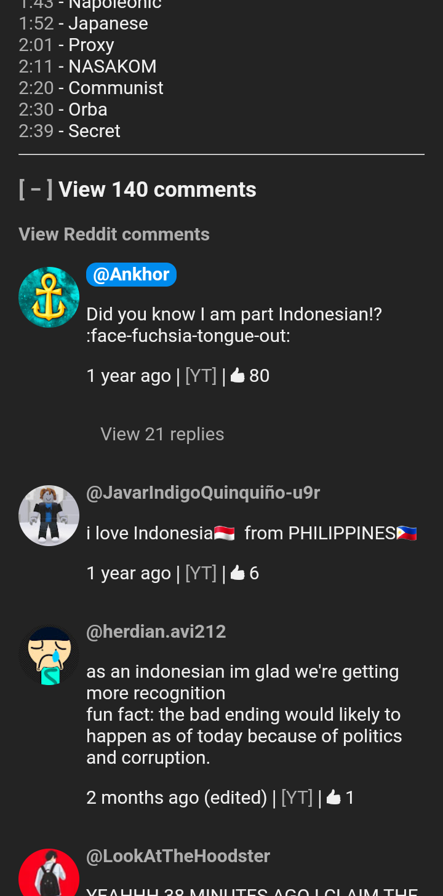Viewport: 443px width, 896px height.
Task: Collapse comments with the [ – ] toggle
Action: click(x=36, y=189)
